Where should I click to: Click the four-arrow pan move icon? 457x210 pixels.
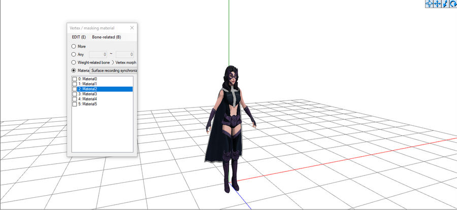coord(437,4)
